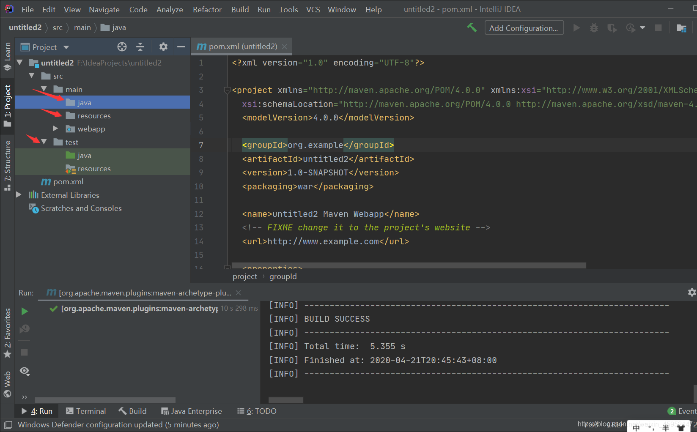Click the Profiler run icon

630,28
